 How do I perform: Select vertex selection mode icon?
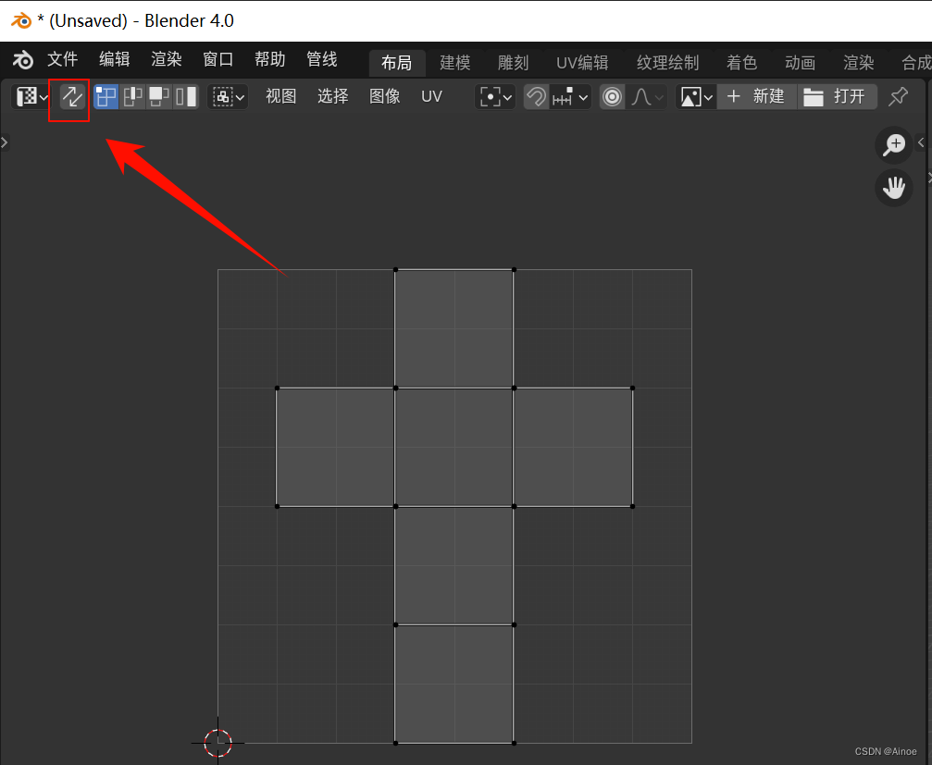pos(106,96)
